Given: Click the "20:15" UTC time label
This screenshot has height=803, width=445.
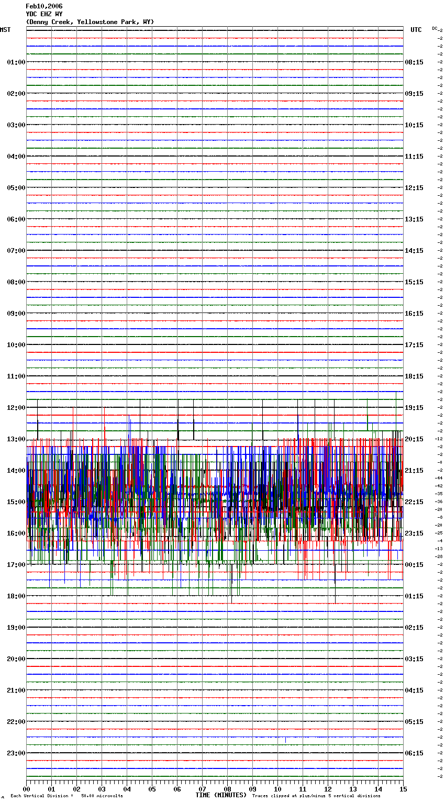Looking at the screenshot, I should (414, 439).
